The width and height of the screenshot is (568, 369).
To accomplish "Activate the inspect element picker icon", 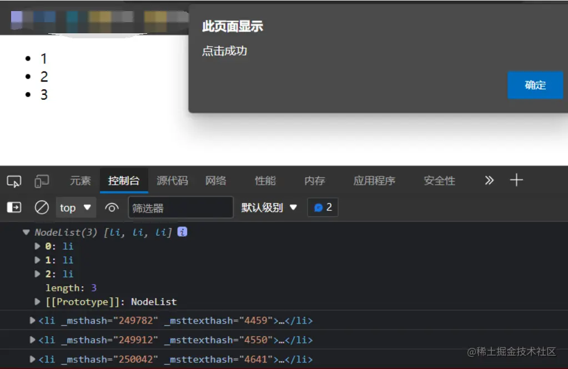I will point(14,181).
